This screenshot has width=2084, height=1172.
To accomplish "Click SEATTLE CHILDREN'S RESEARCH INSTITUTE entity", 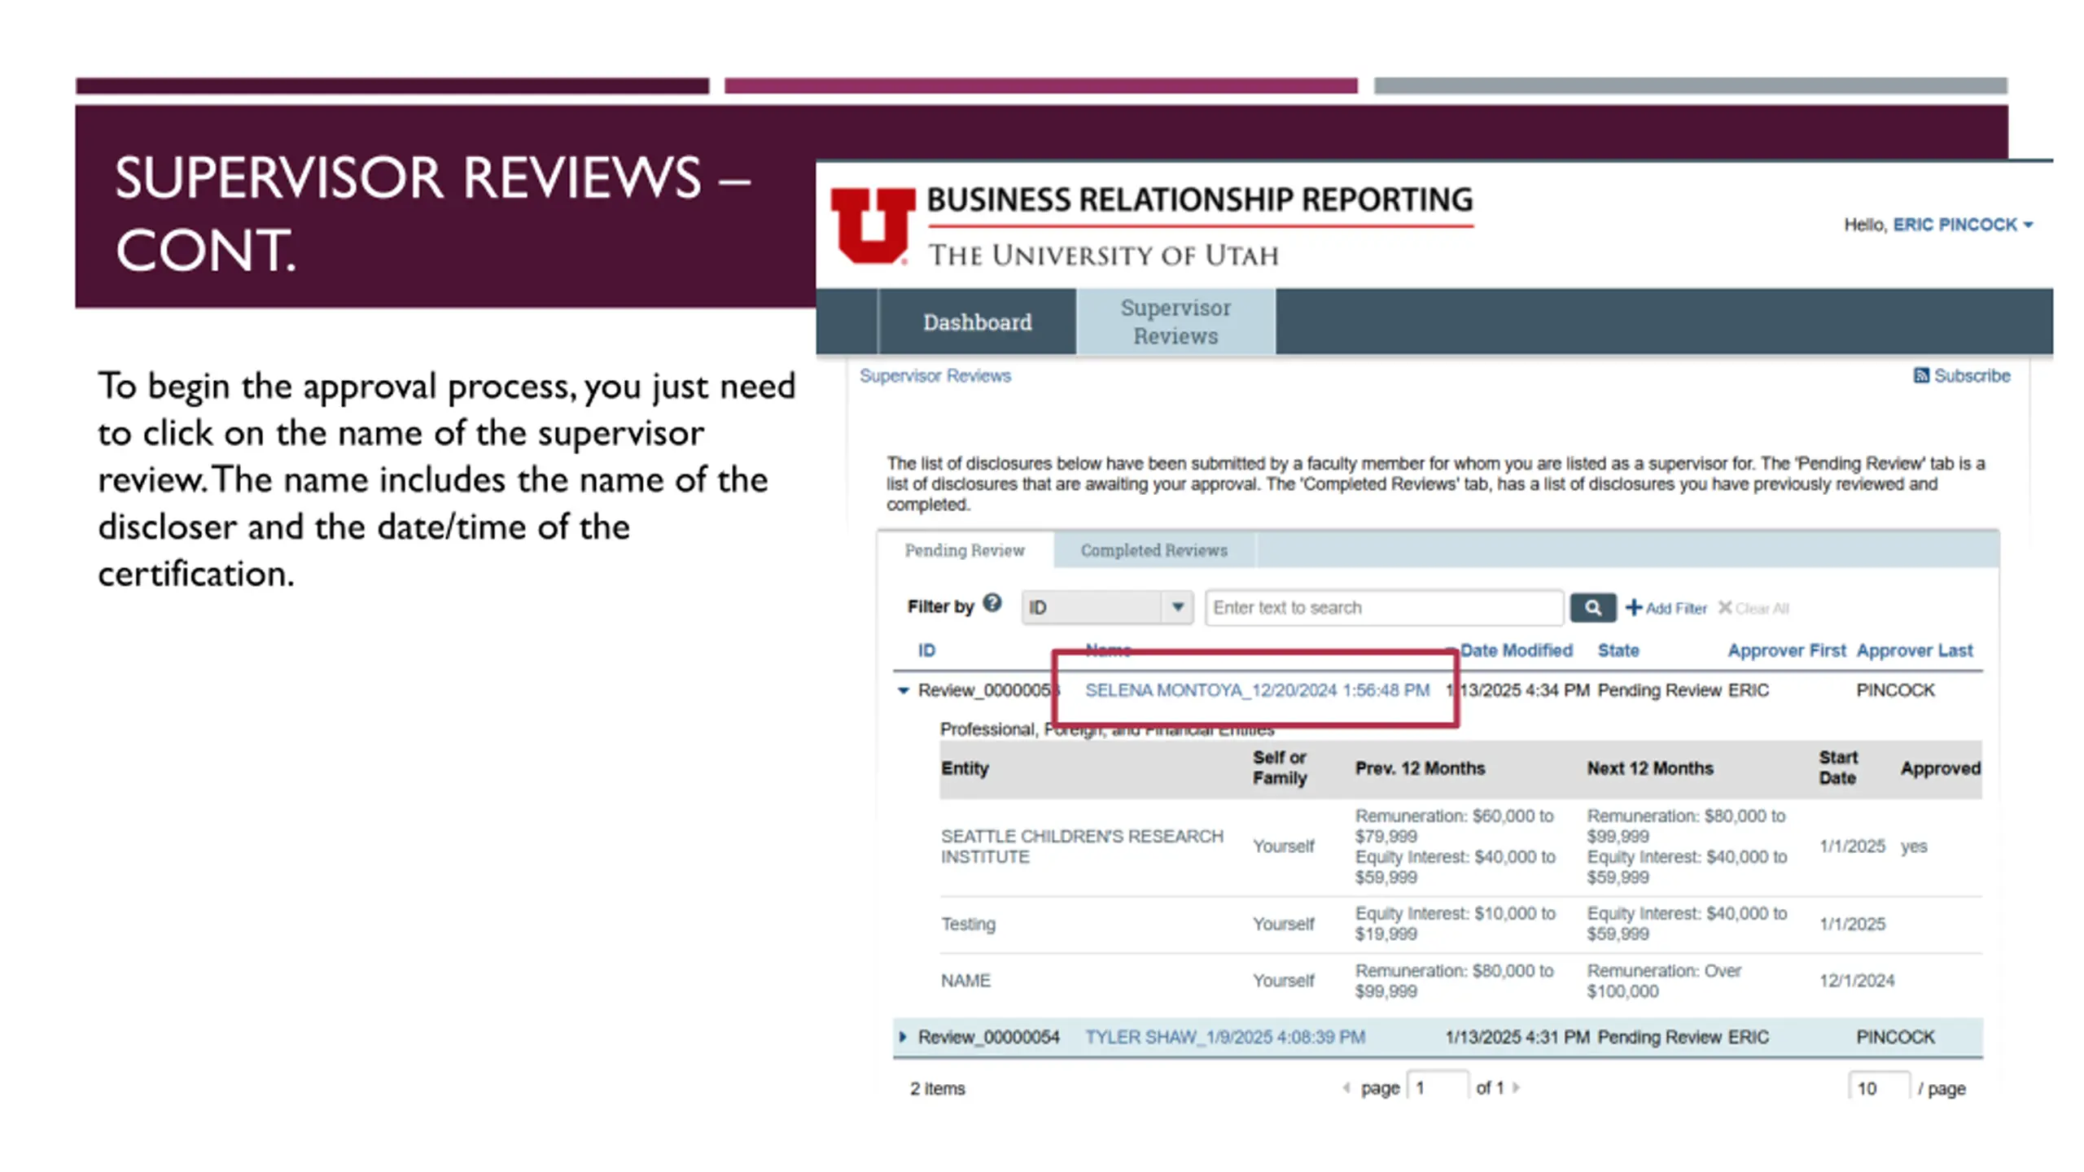I will click(x=1082, y=846).
